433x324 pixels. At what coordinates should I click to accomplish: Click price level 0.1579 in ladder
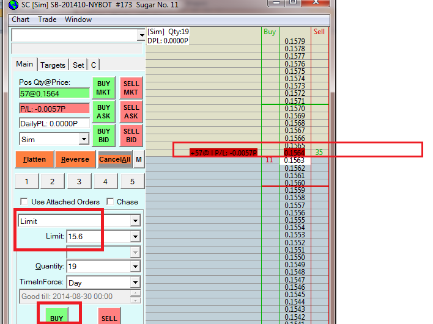click(295, 41)
